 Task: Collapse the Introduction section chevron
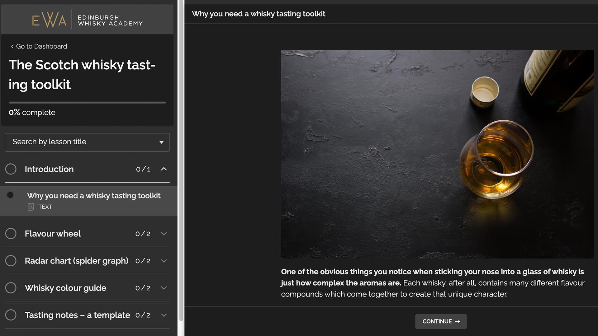point(164,169)
